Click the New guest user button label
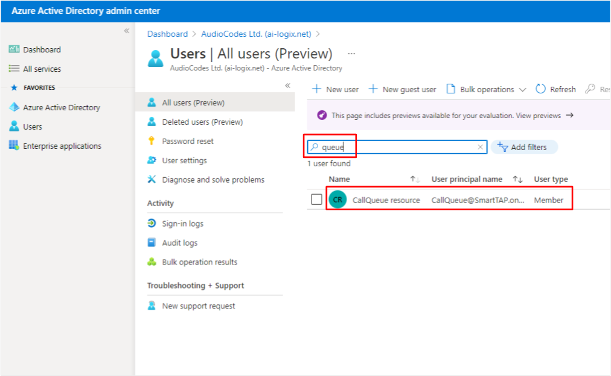The height and width of the screenshot is (376, 611). tap(409, 89)
